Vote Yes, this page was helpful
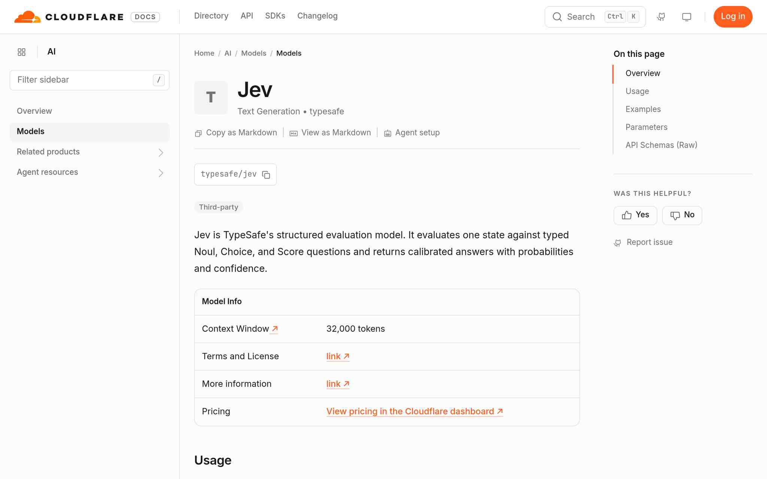 (635, 215)
